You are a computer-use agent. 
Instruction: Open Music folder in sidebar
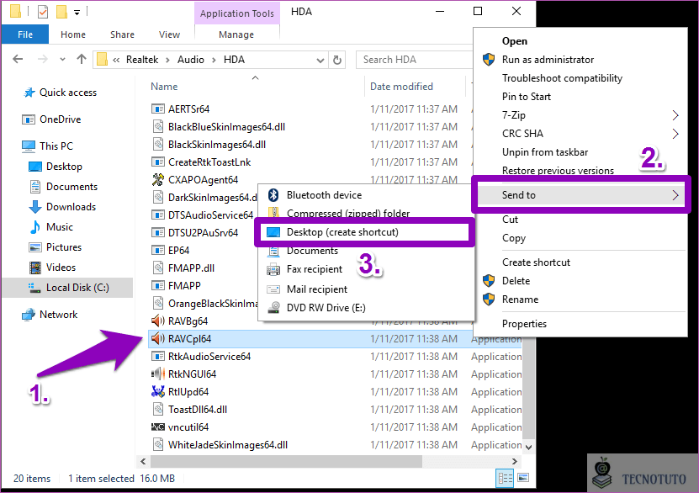click(50, 227)
